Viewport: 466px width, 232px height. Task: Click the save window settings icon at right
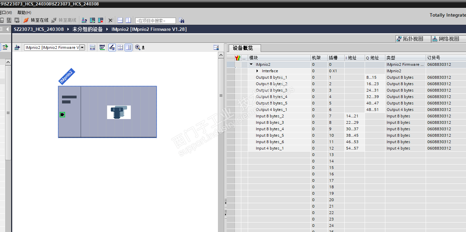216,47
